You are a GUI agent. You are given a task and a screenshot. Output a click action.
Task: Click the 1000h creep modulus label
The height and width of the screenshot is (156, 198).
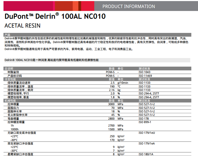pos(14,129)
